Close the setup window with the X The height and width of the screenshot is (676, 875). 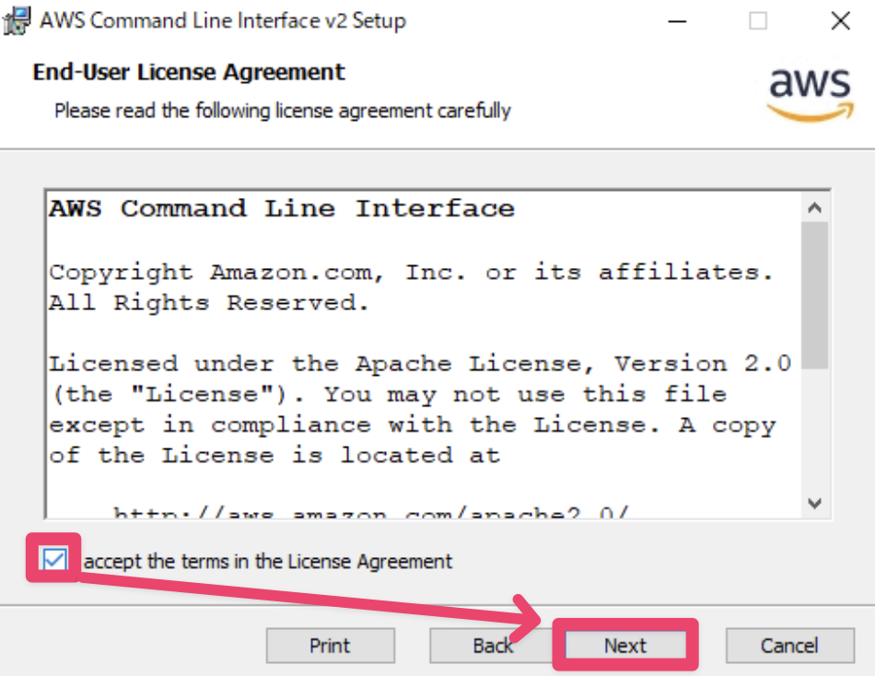pyautogui.click(x=840, y=21)
